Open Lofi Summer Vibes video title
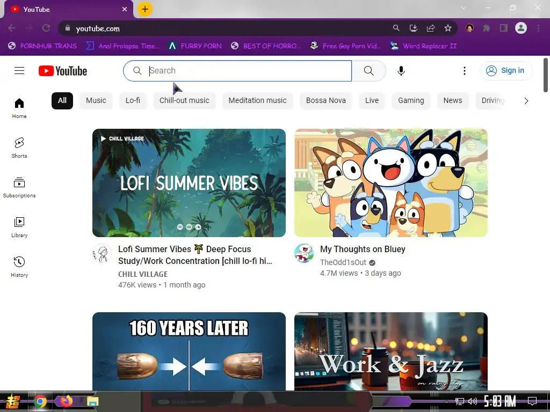 [195, 255]
